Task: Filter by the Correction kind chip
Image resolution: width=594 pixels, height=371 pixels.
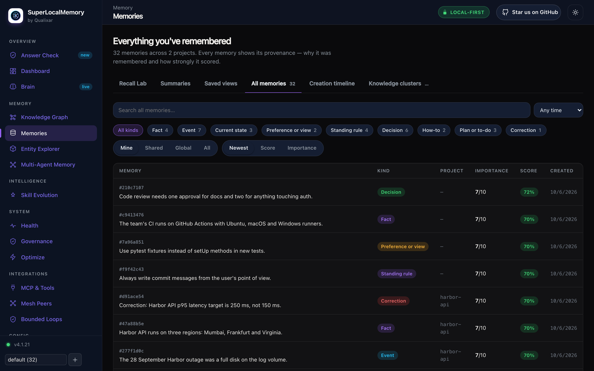Action: coord(526,130)
